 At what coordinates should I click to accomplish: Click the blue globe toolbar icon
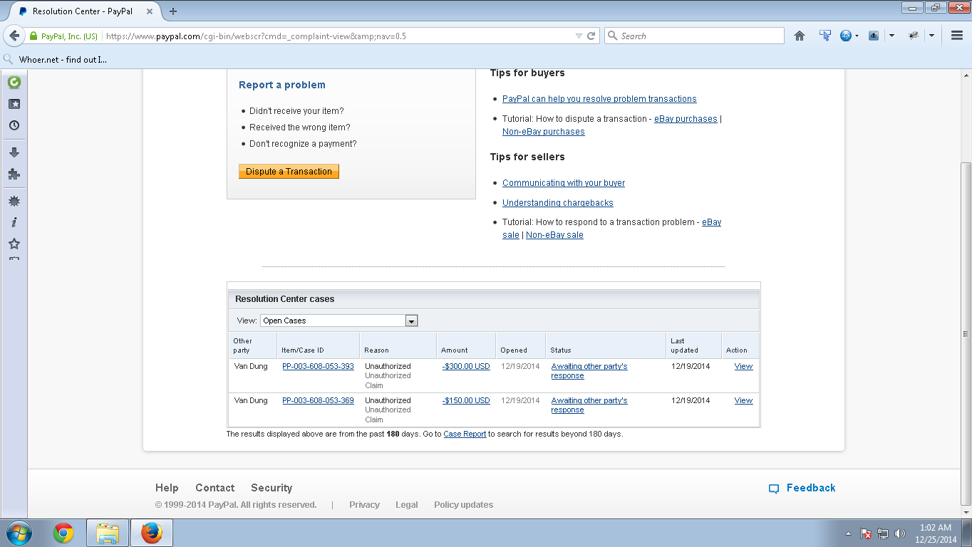tap(846, 36)
